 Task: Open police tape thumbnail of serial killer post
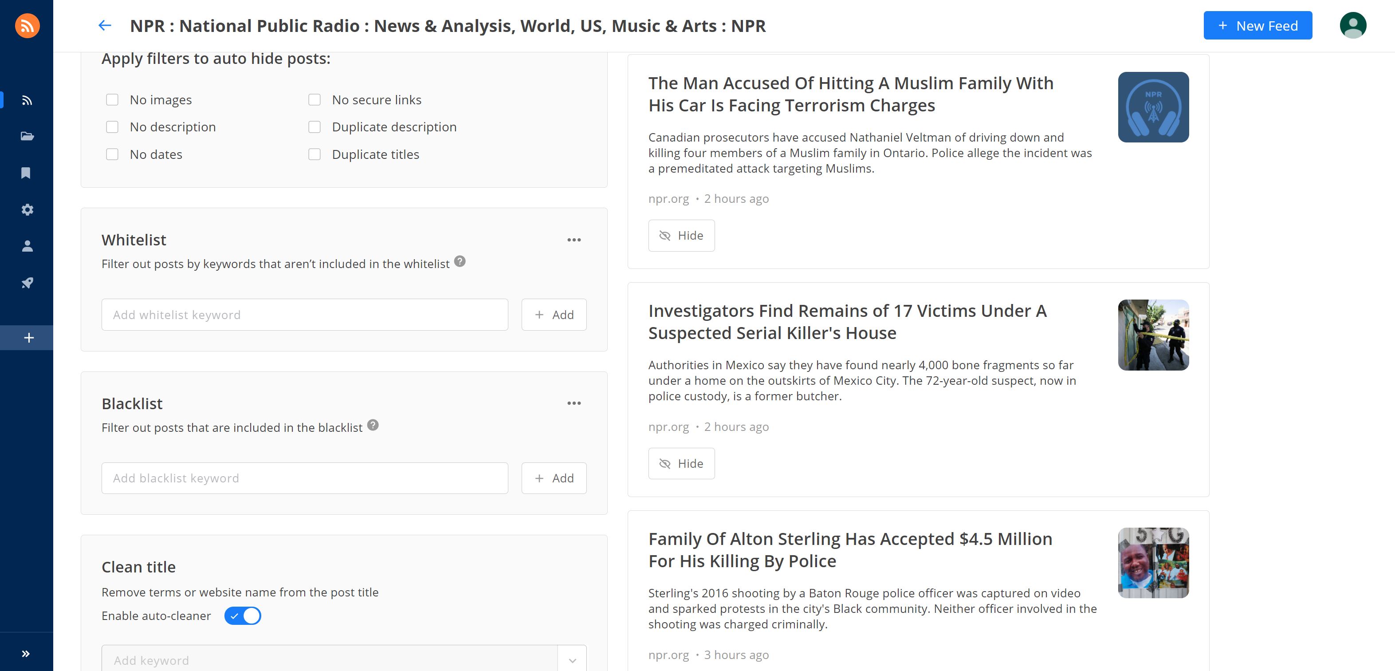[1153, 335]
